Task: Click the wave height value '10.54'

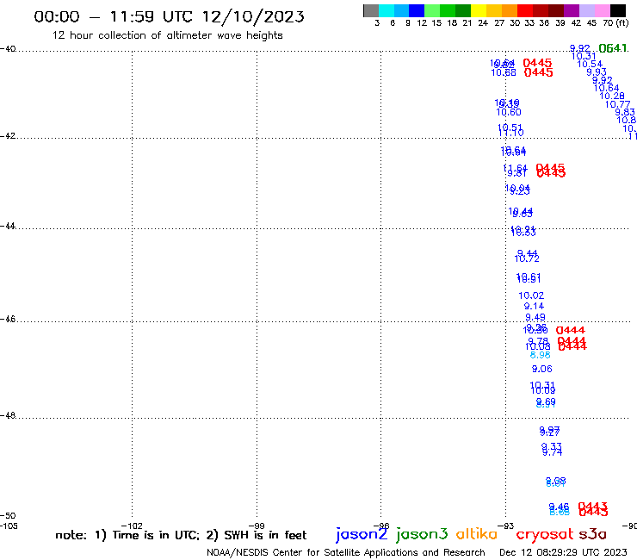Action: (590, 65)
